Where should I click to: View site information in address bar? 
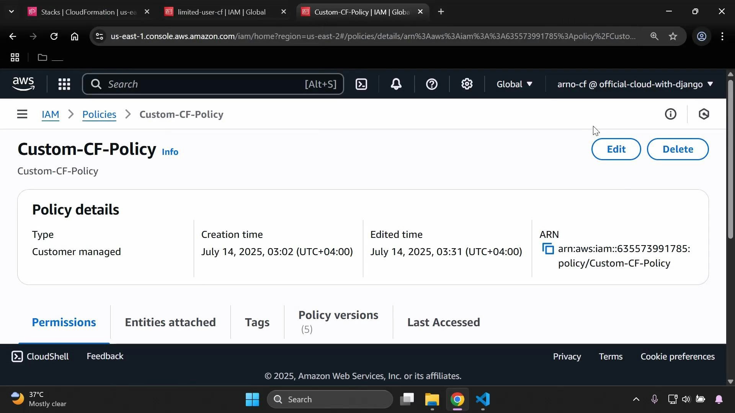tap(100, 36)
